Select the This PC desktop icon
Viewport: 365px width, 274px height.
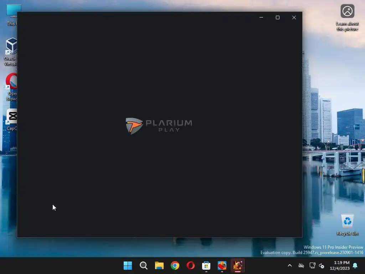click(x=12, y=15)
